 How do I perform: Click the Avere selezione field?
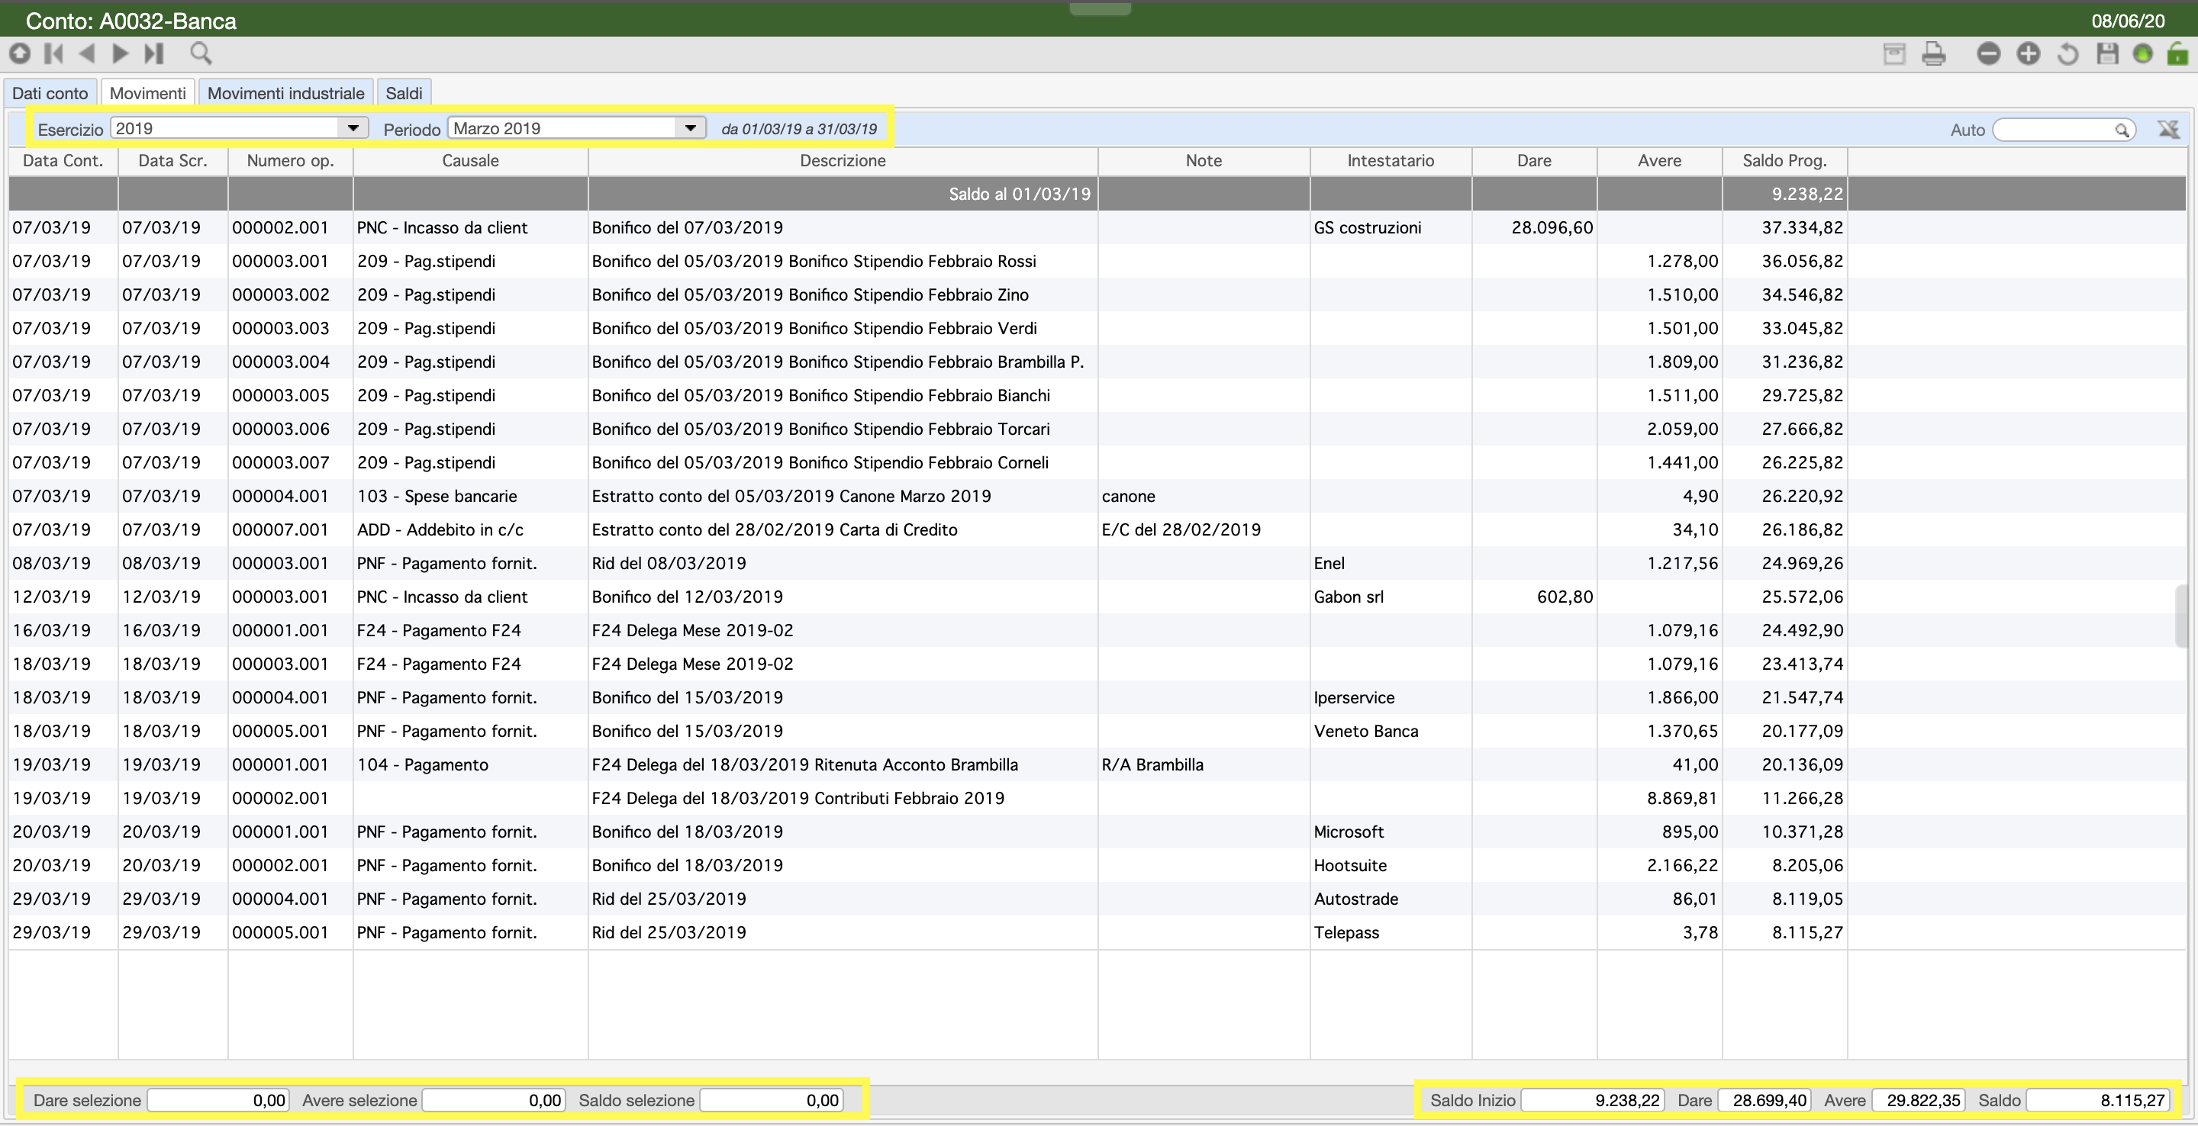click(x=493, y=1099)
